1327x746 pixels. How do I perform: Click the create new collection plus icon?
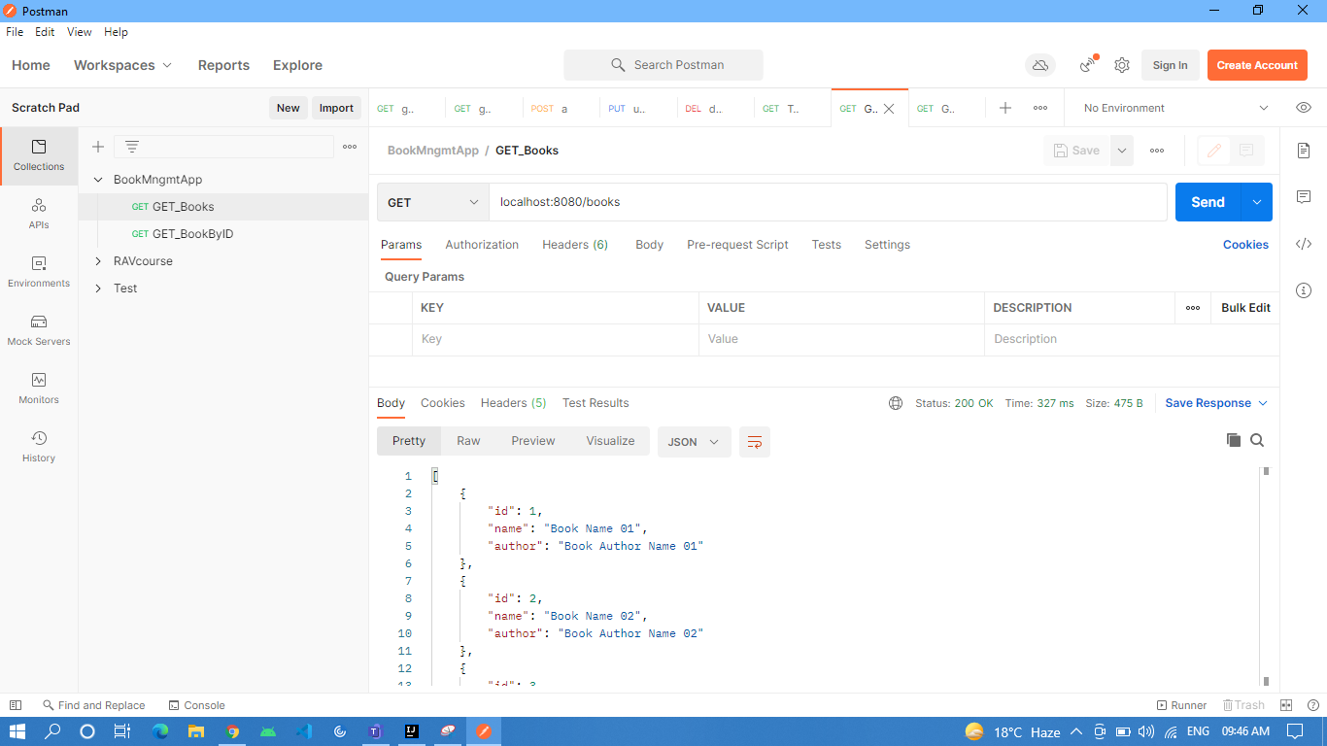(x=98, y=147)
